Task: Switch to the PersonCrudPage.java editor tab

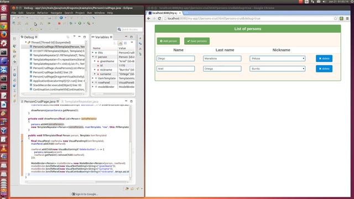Action: pos(40,102)
